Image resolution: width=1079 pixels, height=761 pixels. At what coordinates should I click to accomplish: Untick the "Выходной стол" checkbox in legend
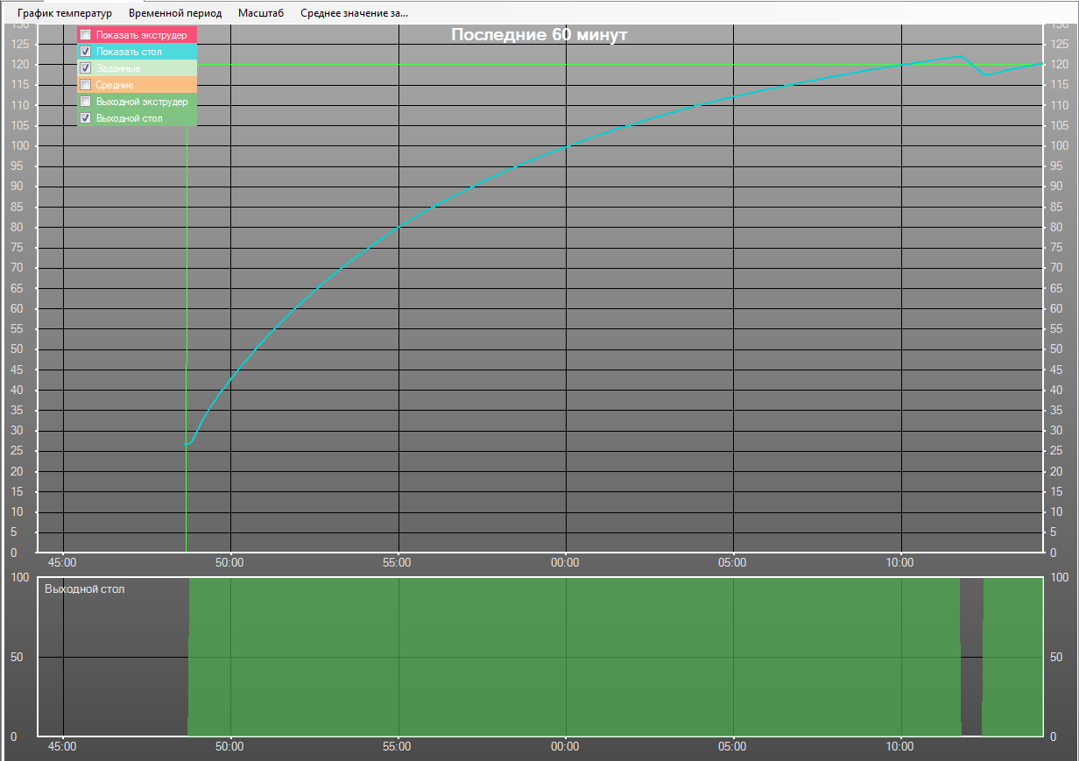click(86, 118)
